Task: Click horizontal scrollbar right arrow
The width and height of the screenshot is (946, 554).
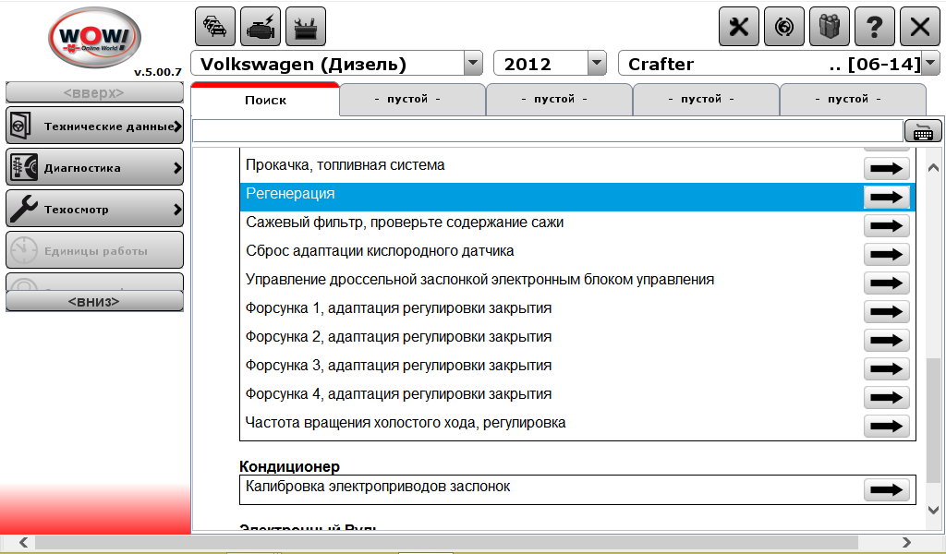Action: point(907,542)
